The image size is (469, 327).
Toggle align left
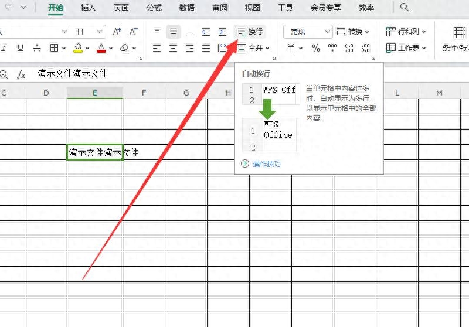157,48
